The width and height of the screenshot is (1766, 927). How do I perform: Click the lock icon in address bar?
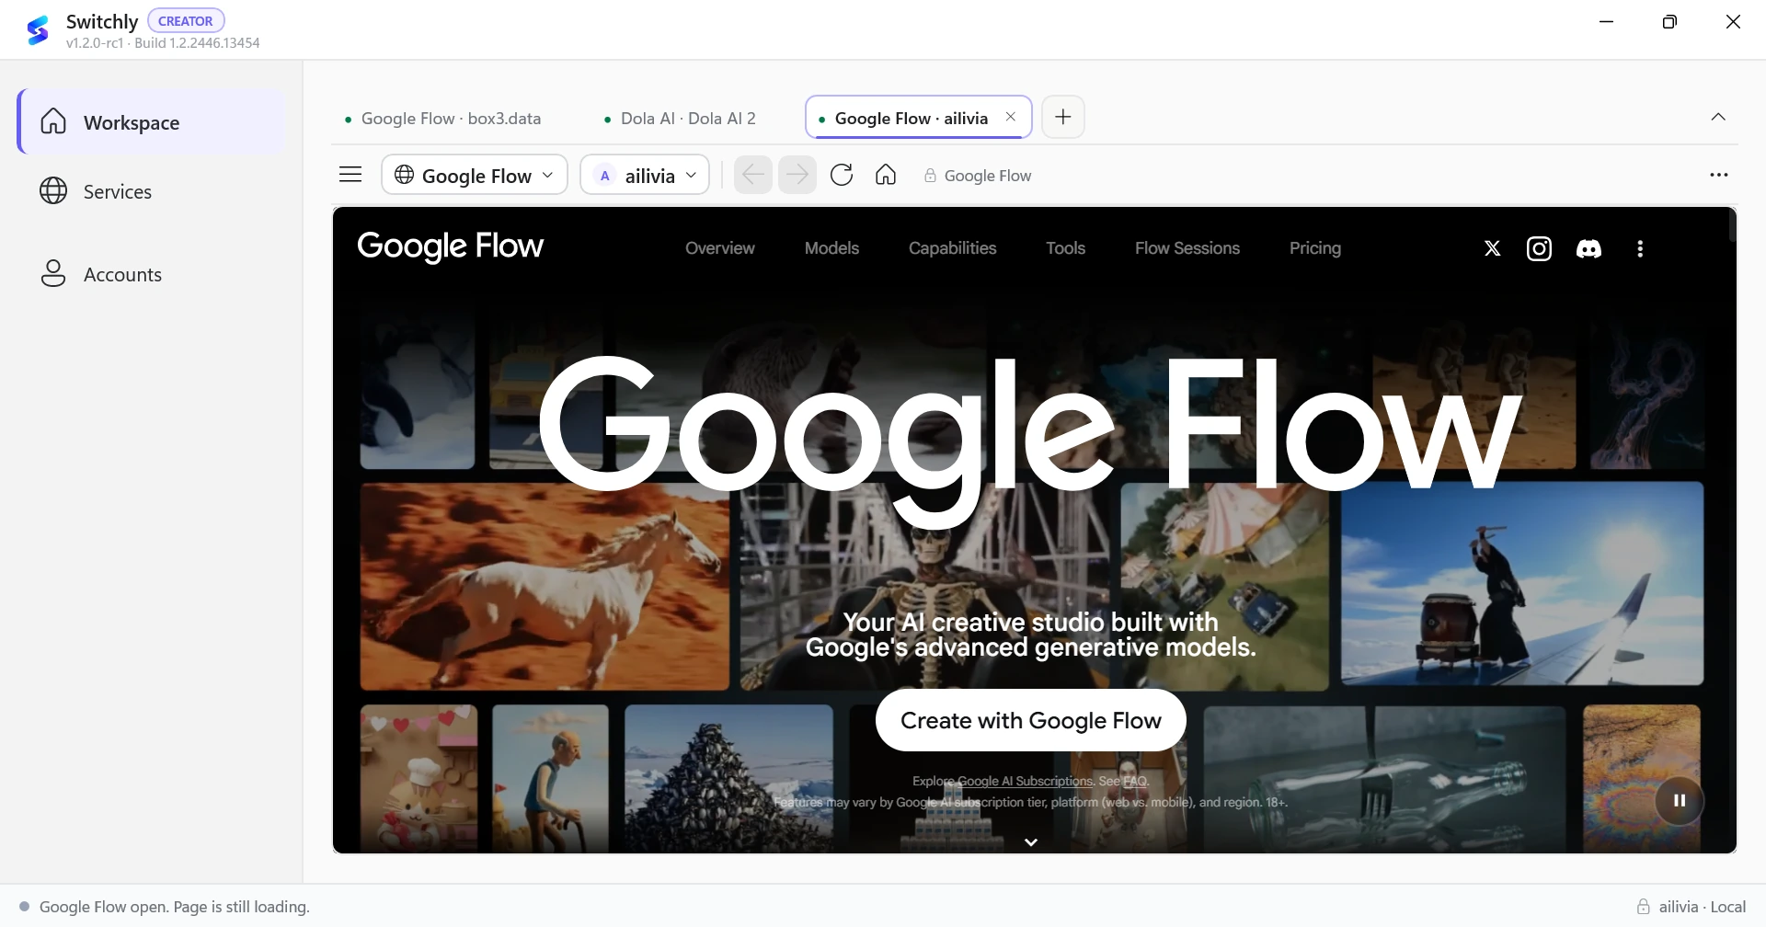(930, 176)
